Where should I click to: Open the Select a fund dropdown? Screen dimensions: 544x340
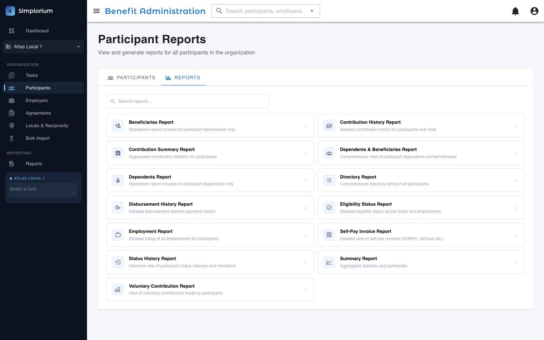(43, 190)
